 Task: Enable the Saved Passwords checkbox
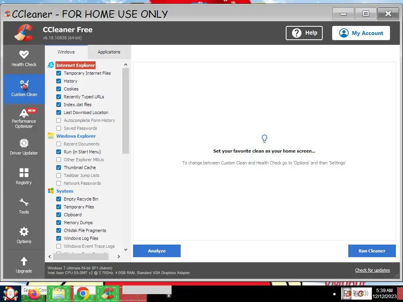coord(59,128)
